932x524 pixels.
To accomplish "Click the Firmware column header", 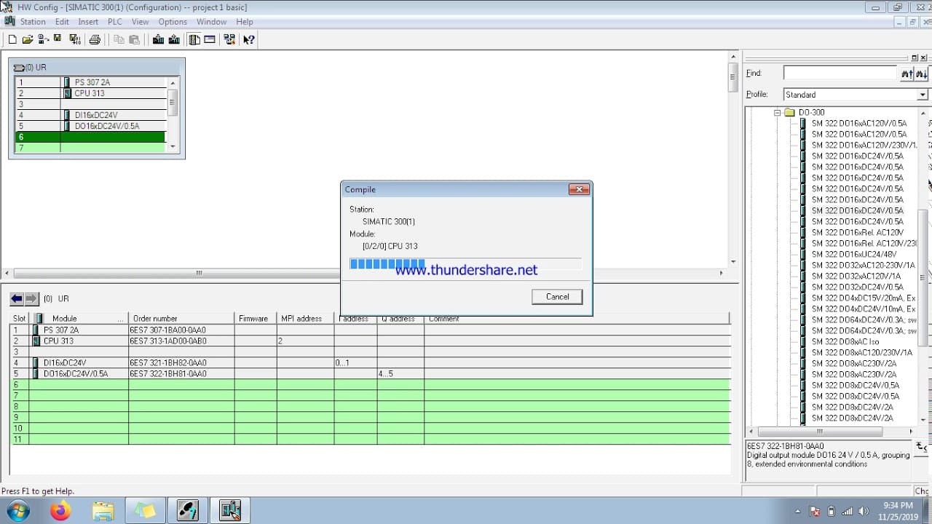I will click(256, 319).
